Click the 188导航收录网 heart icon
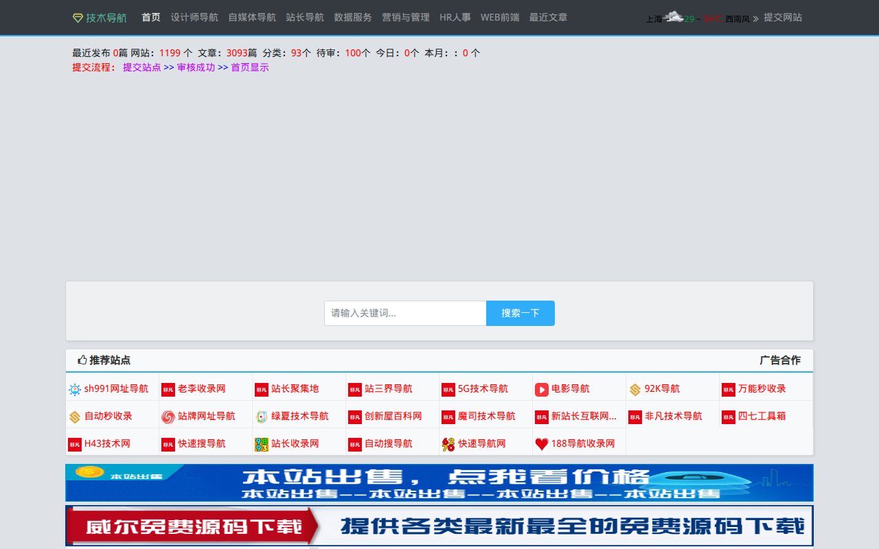The height and width of the screenshot is (549, 879). 542,445
